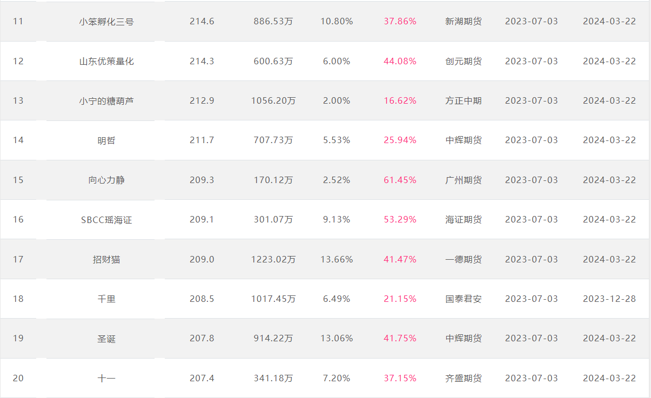Open the 山东优策量化 account entry
The height and width of the screenshot is (398, 651).
[x=106, y=61]
